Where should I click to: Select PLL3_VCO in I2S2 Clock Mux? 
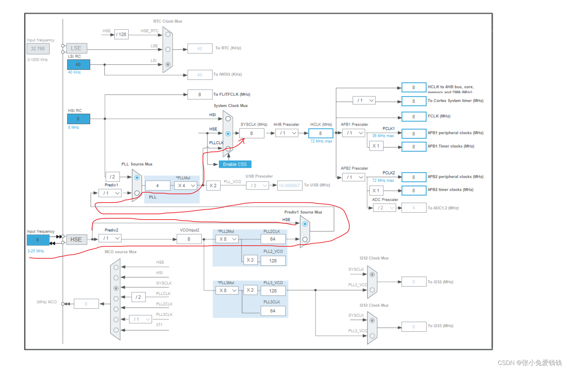click(x=372, y=290)
